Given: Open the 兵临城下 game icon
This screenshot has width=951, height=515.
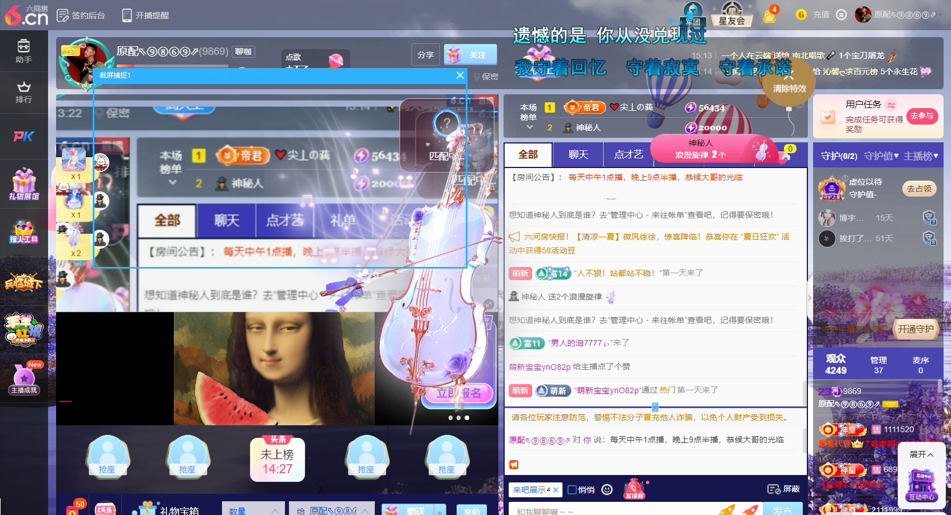Looking at the screenshot, I should pos(23,281).
